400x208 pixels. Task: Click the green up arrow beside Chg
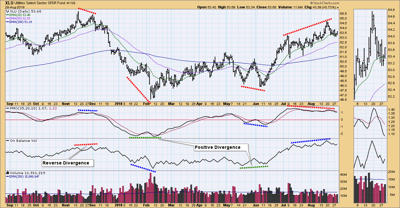coord(338,7)
